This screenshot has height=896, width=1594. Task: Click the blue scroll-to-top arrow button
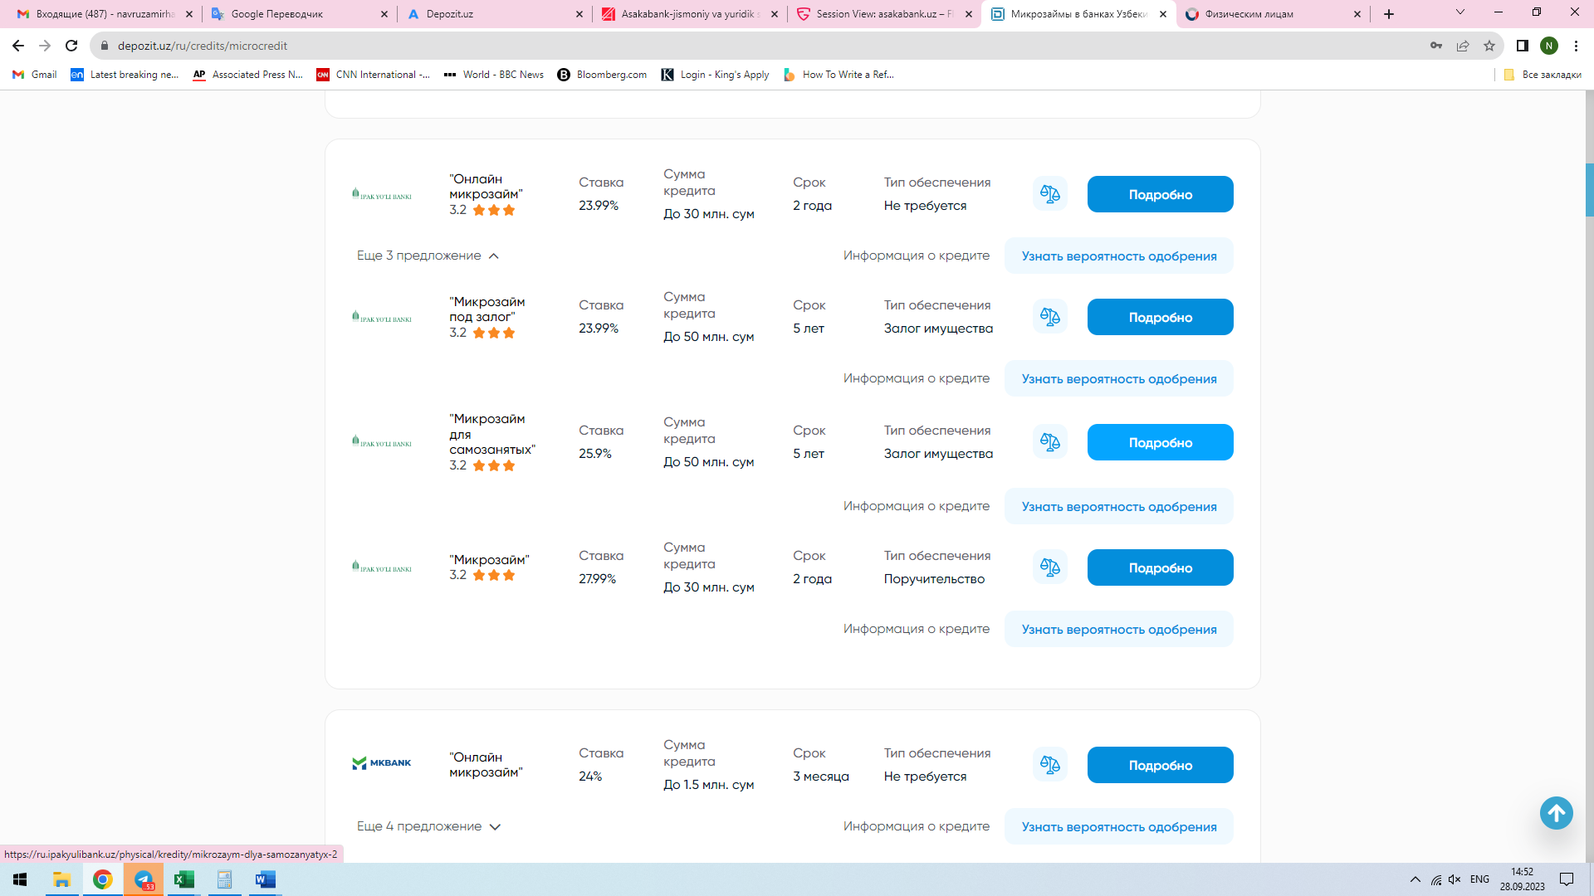pos(1556,813)
